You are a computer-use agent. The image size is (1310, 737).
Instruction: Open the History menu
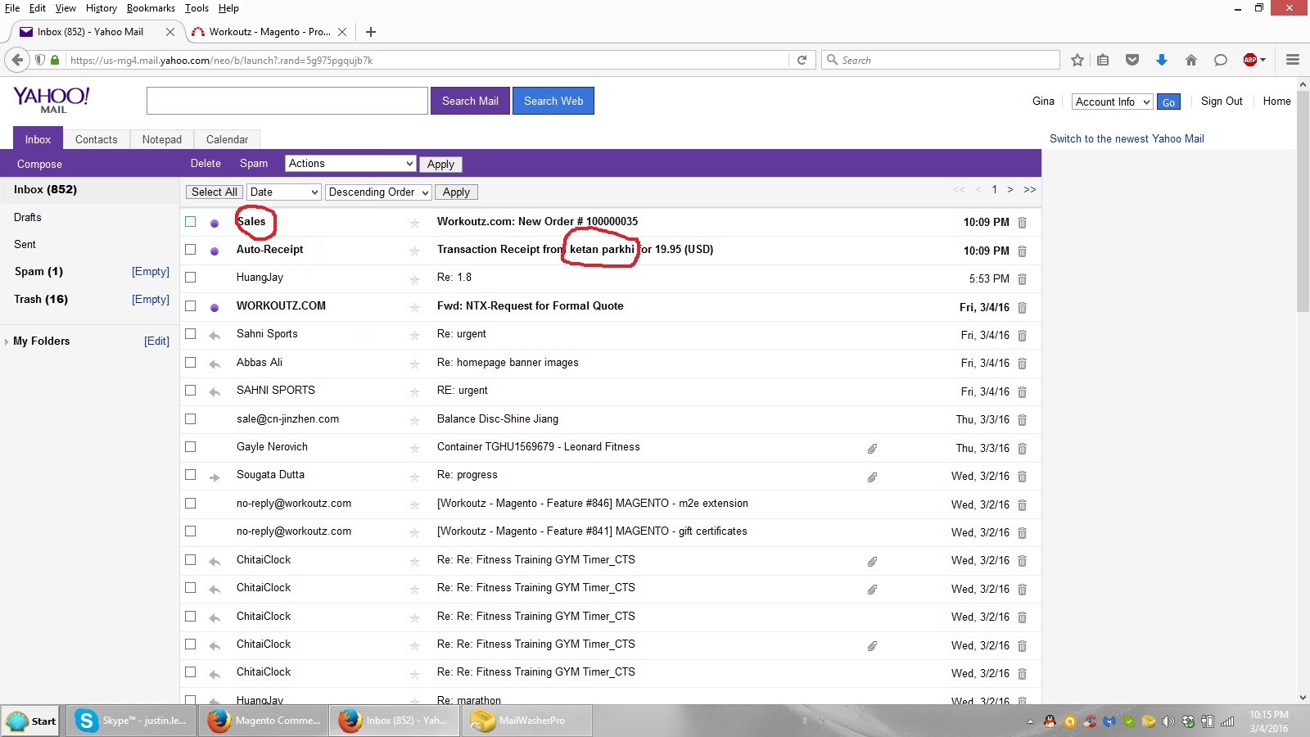(x=101, y=8)
